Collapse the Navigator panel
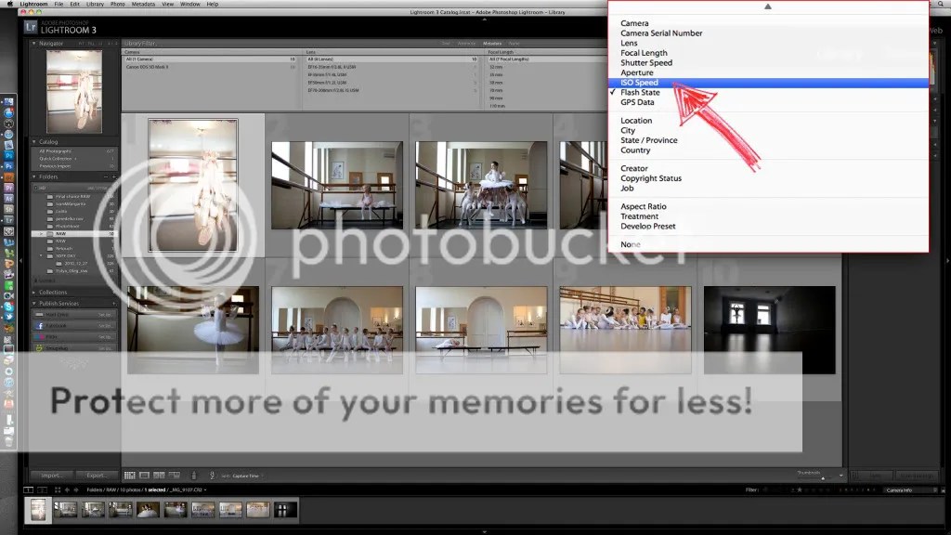Screen dimensions: 951x535 [34, 43]
